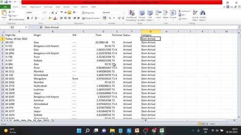
Task: Adjust the zoom slider in status bar
Action: (x=228, y=124)
